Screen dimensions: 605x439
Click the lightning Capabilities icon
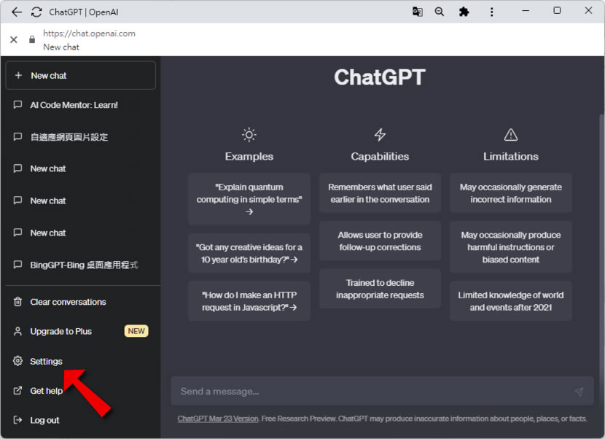[x=380, y=135]
